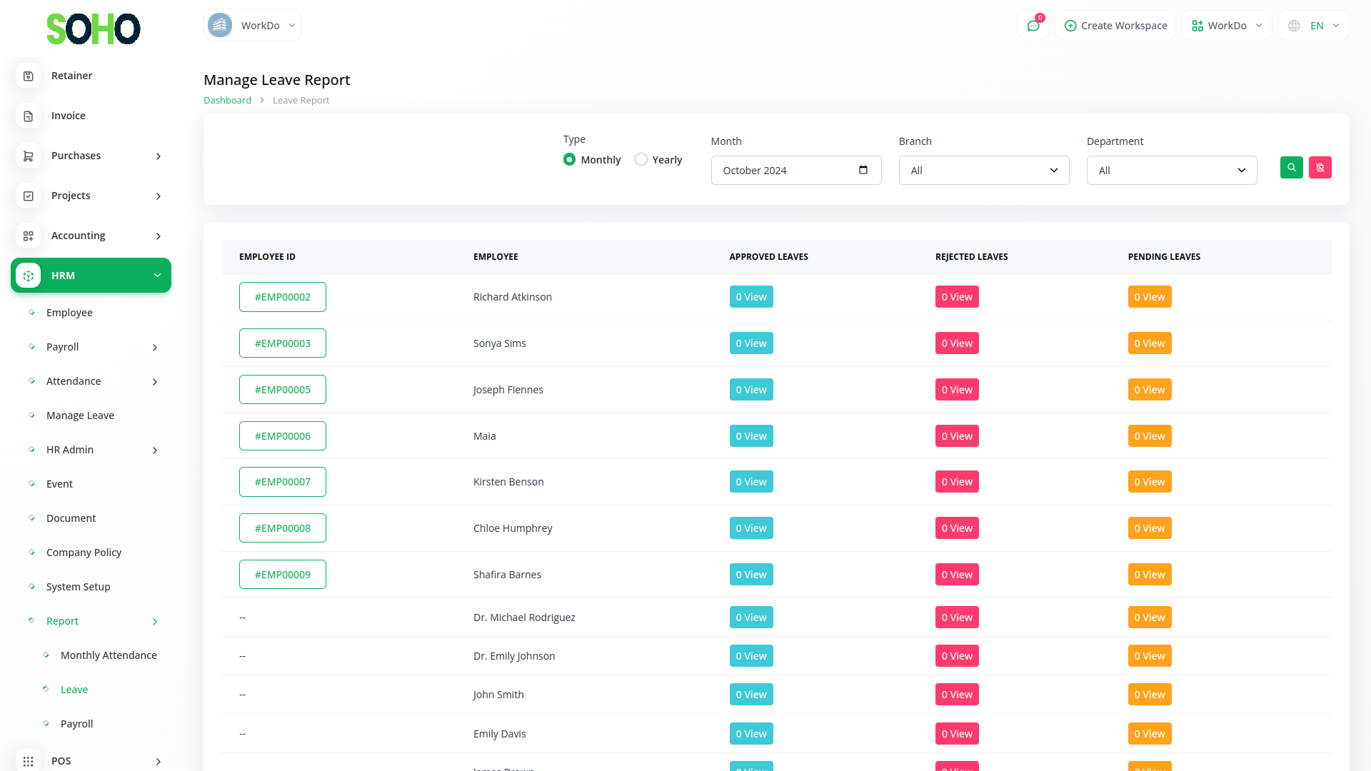Click the red reset filter trash icon
Image resolution: width=1371 pixels, height=771 pixels.
pyautogui.click(x=1320, y=168)
